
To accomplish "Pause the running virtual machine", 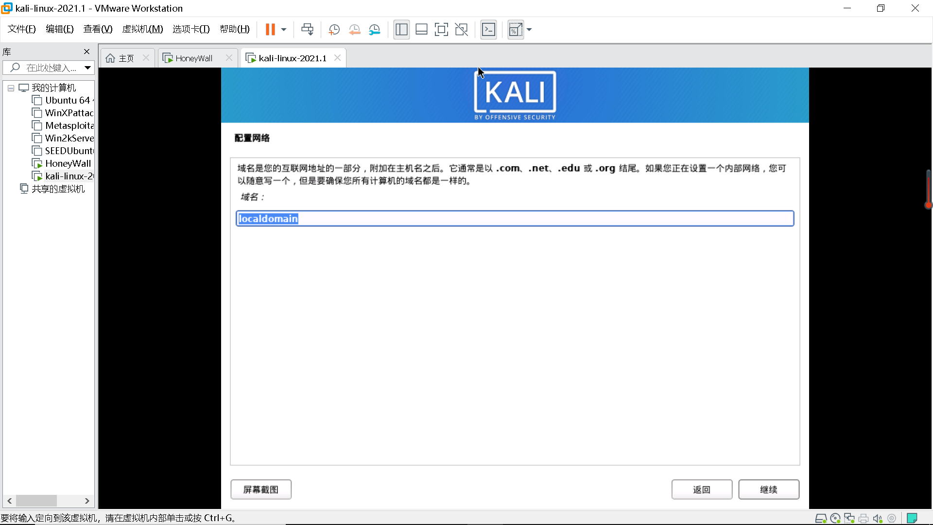I will pos(270,30).
